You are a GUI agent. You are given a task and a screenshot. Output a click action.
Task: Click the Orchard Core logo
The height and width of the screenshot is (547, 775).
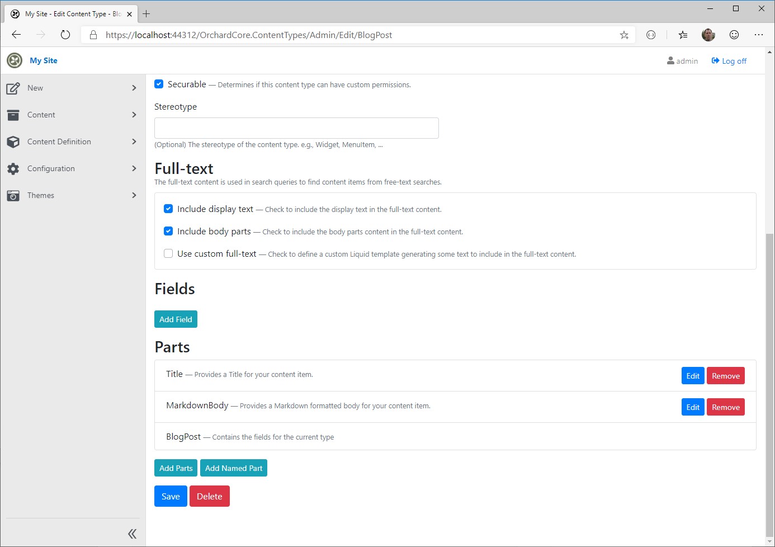13,60
